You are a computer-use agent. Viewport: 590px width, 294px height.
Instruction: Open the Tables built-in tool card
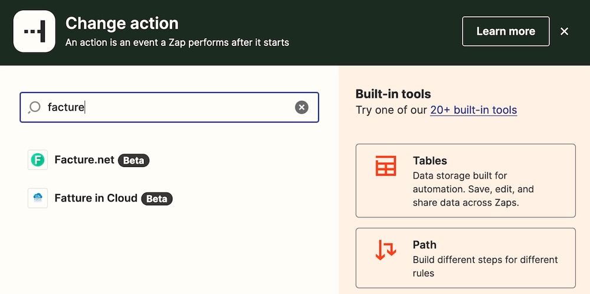point(466,180)
